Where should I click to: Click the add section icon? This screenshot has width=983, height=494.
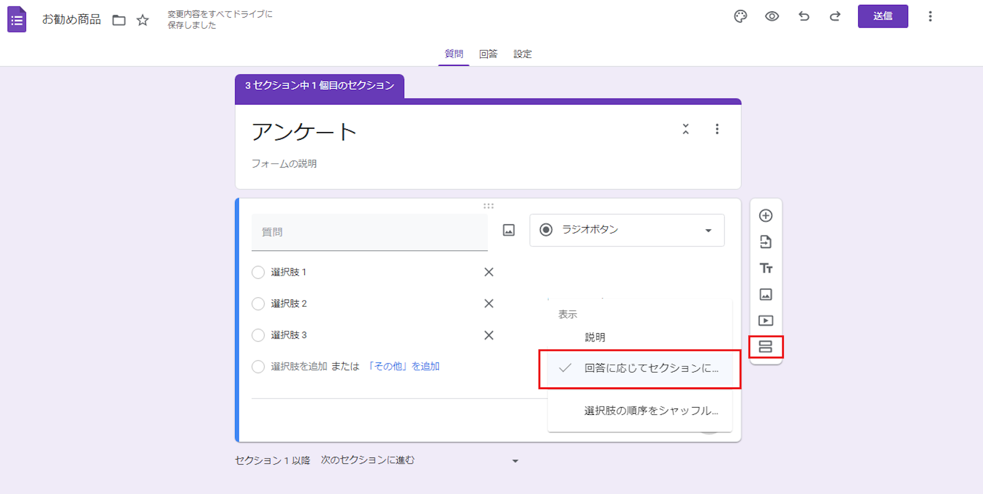[766, 347]
